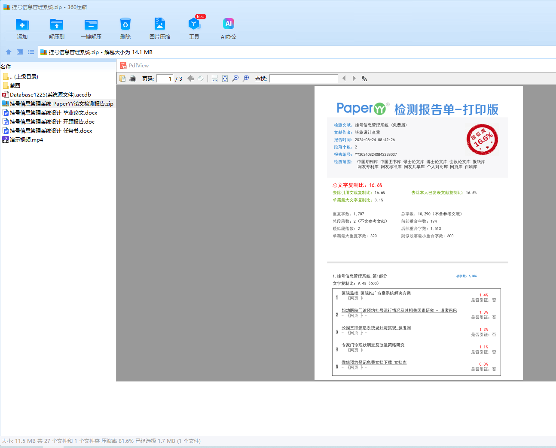Select the 开题报告.doc file
The height and width of the screenshot is (448, 556).
[x=48, y=121]
